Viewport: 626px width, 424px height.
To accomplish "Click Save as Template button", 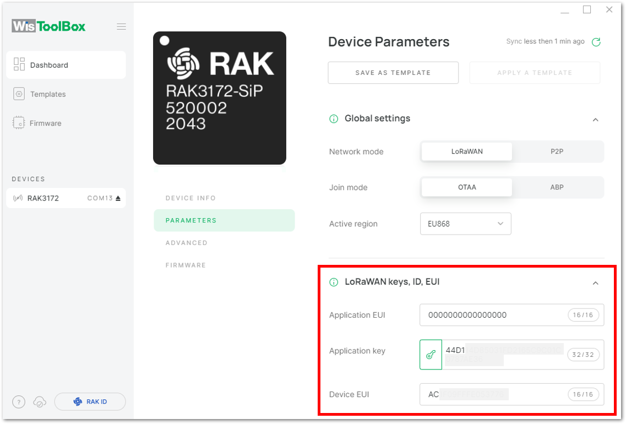I will pyautogui.click(x=393, y=73).
